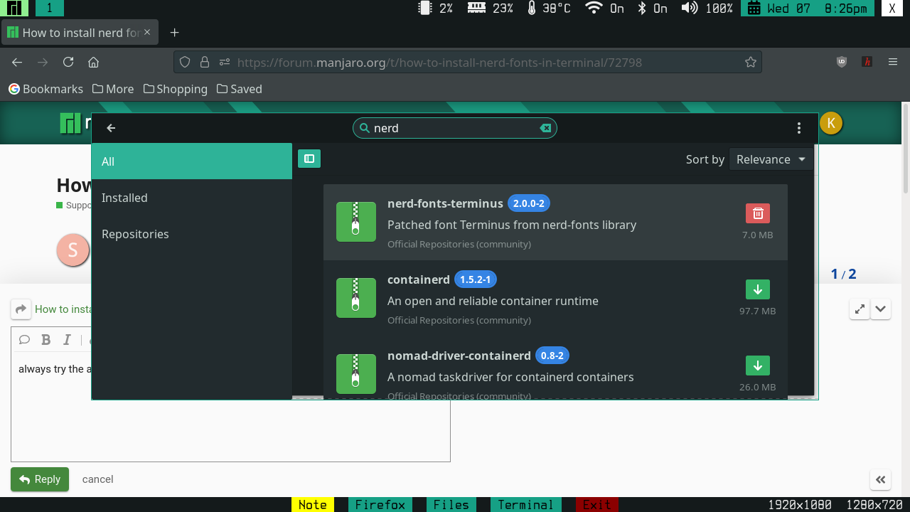Collapse the reply composer with the chevron
Viewport: 910px width, 512px height.
pos(880,309)
